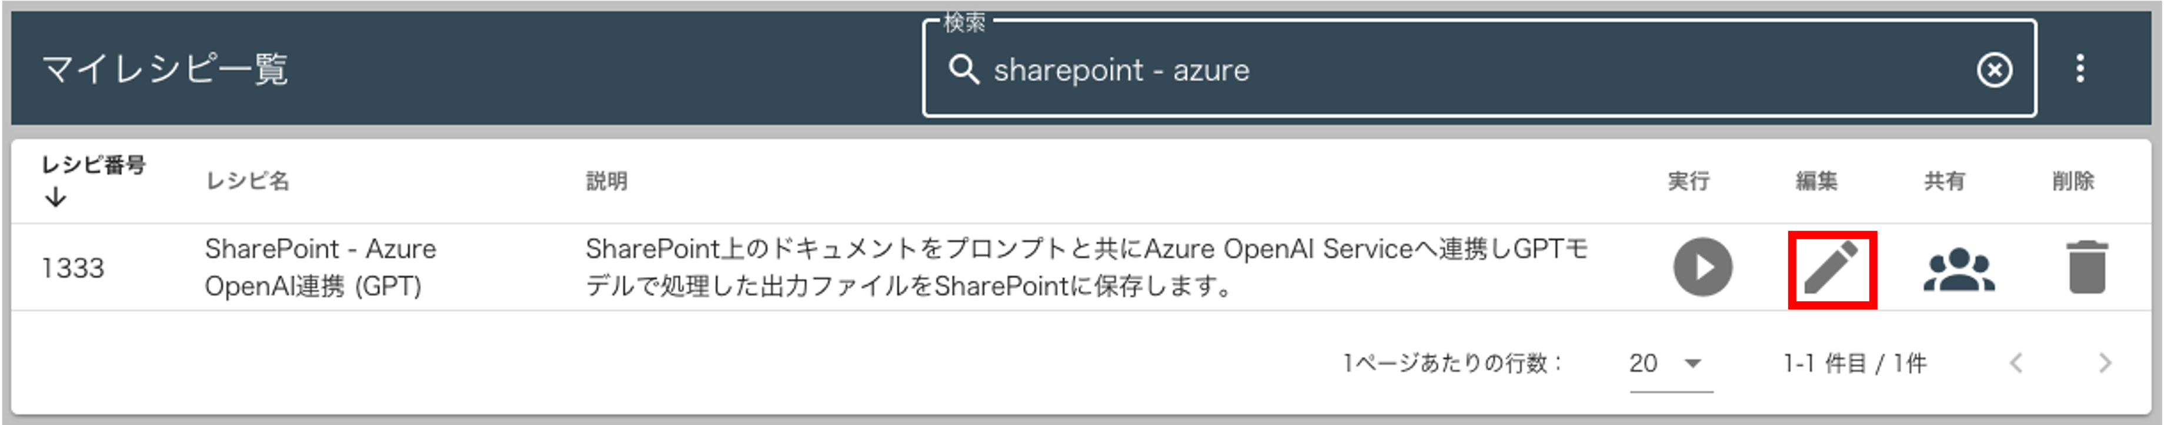Select the recipe name "SharePoint - Azure OpenAI連携 (GPT)"
The image size is (2164, 425).
[x=320, y=268]
